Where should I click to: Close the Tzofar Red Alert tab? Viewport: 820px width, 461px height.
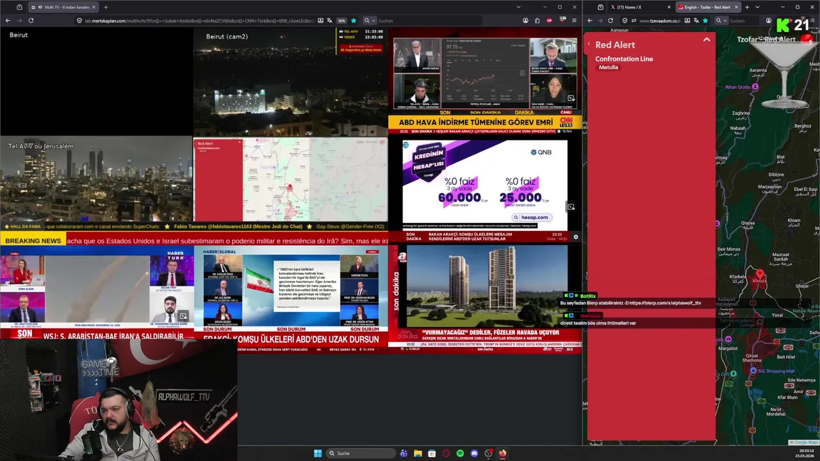point(736,7)
